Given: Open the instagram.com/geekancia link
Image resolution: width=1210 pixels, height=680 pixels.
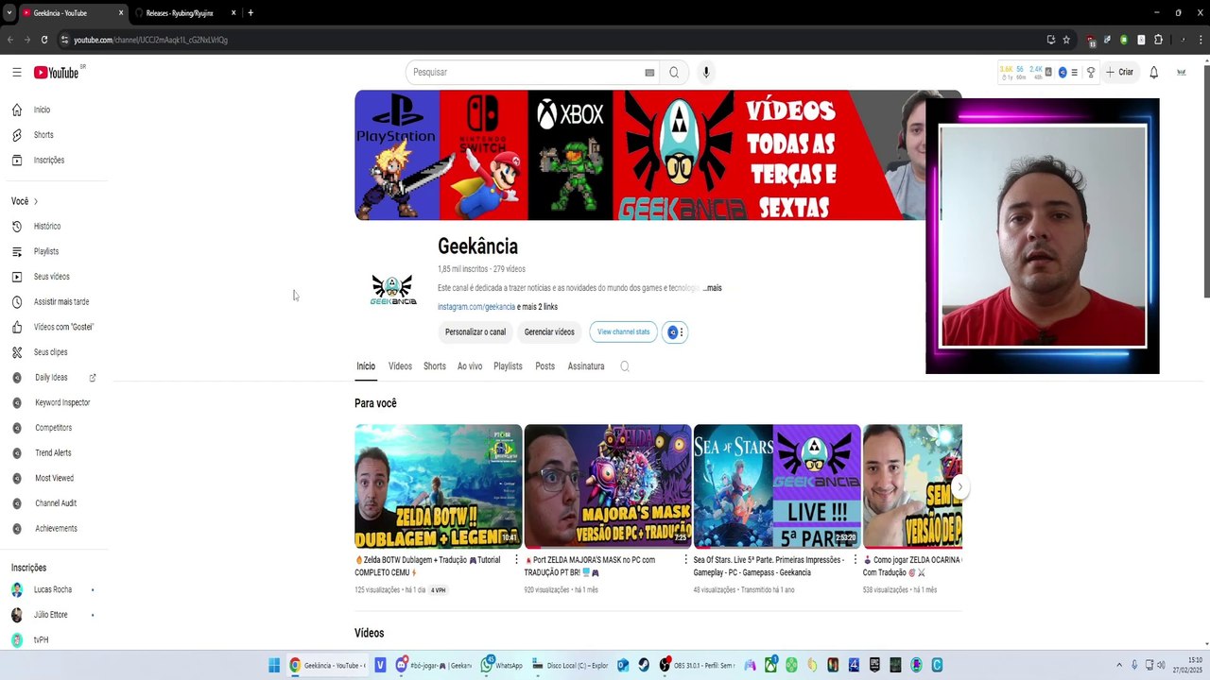Looking at the screenshot, I should coord(476,307).
